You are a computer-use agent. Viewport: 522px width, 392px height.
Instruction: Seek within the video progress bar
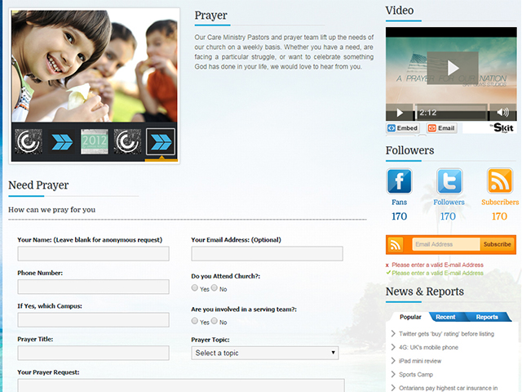coord(451,113)
